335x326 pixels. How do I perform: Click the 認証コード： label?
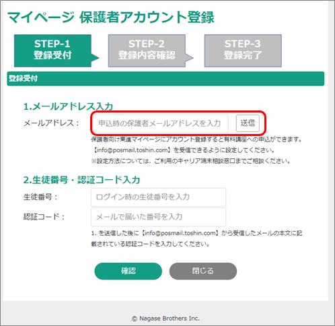pos(44,217)
